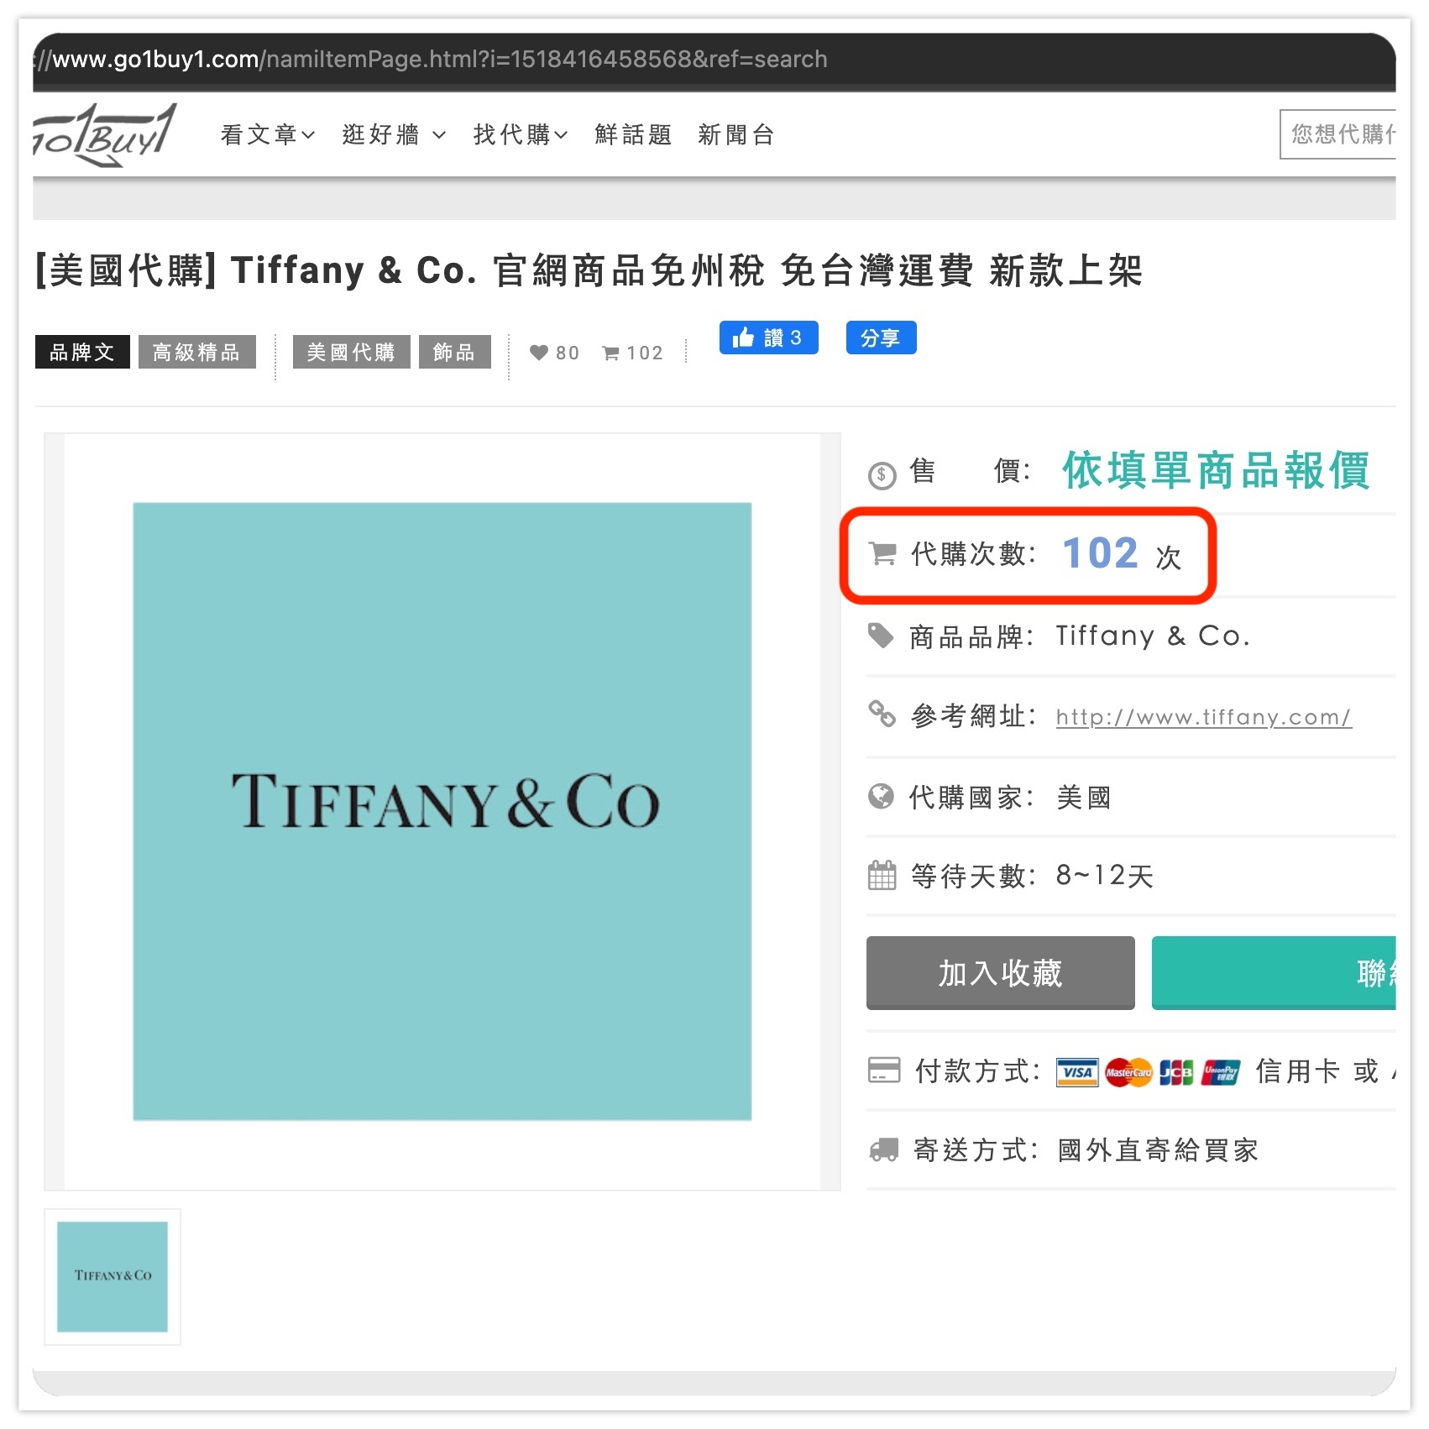Click the Visa card icon
The width and height of the screenshot is (1429, 1429).
coord(1077,1072)
